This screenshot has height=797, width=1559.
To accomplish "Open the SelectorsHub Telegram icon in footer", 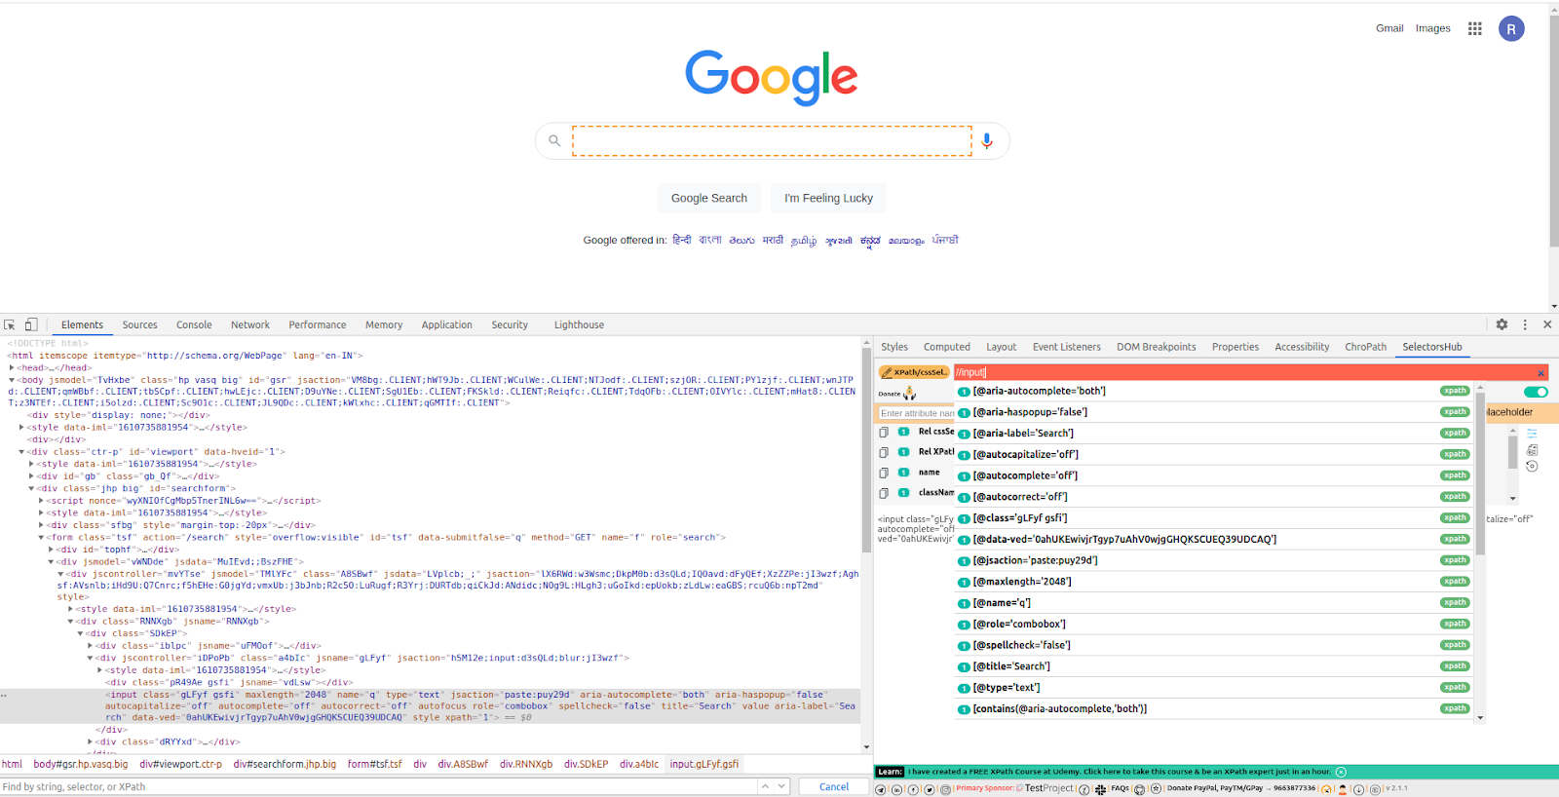I will click(x=881, y=789).
